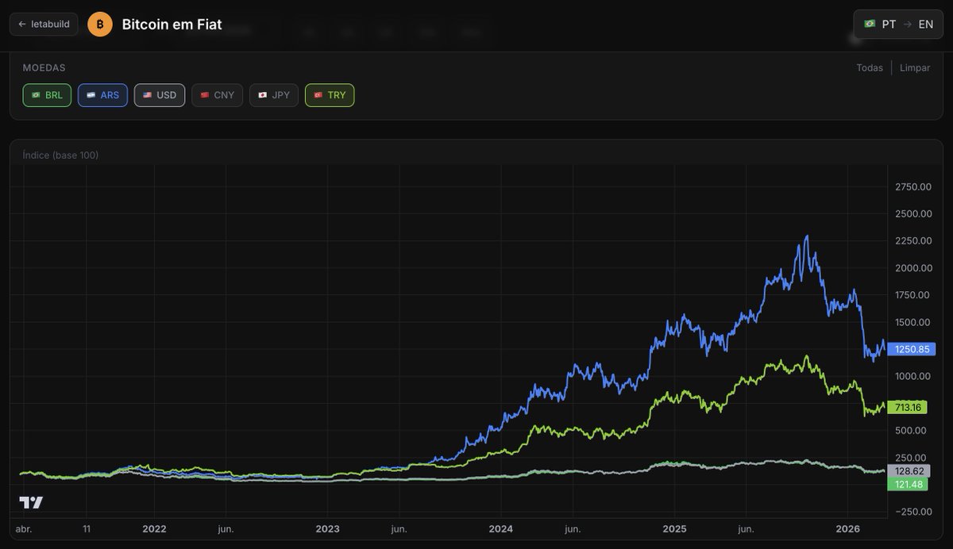Viewport: 953px width, 549px height.
Task: Click the abr. time axis label
Action: pyautogui.click(x=24, y=528)
